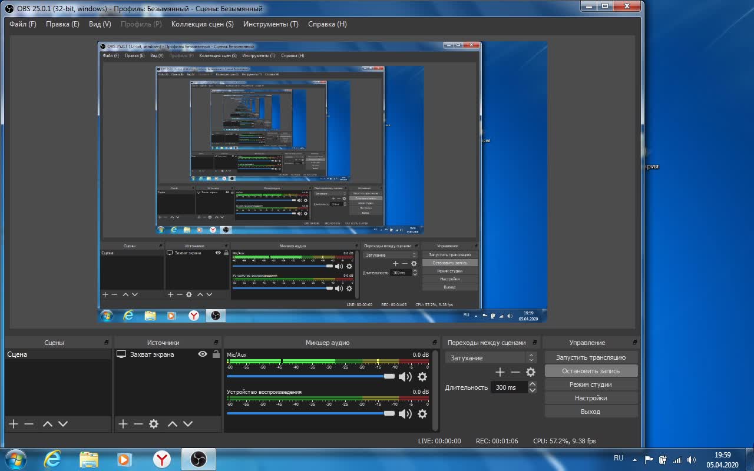Open RU language selector in taskbar

[x=619, y=457]
